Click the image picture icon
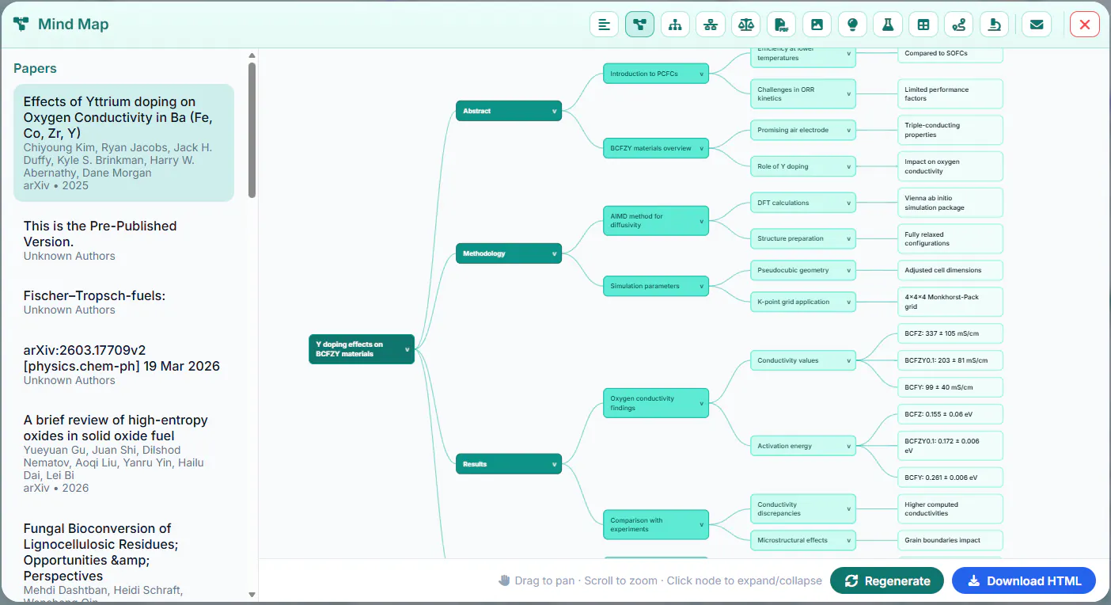Screen dimensions: 1111x605 [817, 25]
